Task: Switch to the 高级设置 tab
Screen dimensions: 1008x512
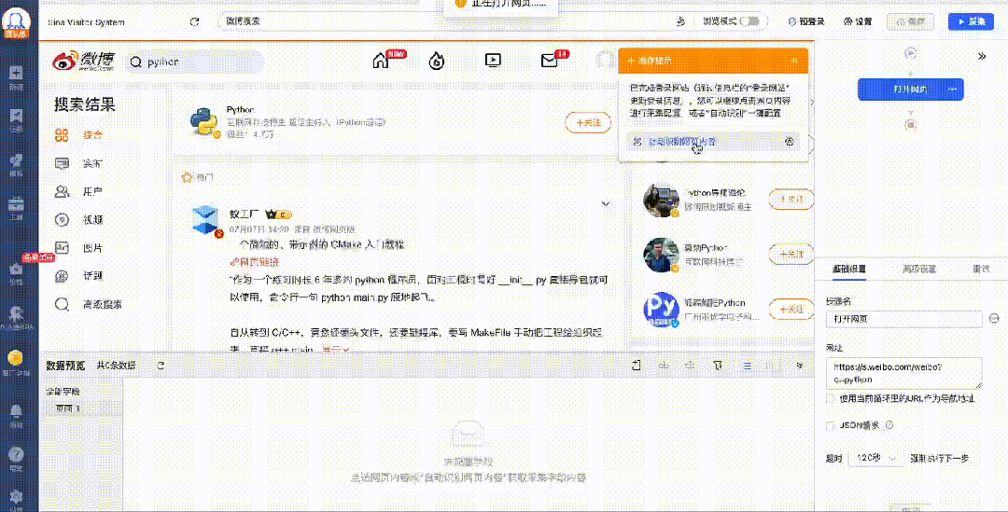Action: tap(919, 270)
